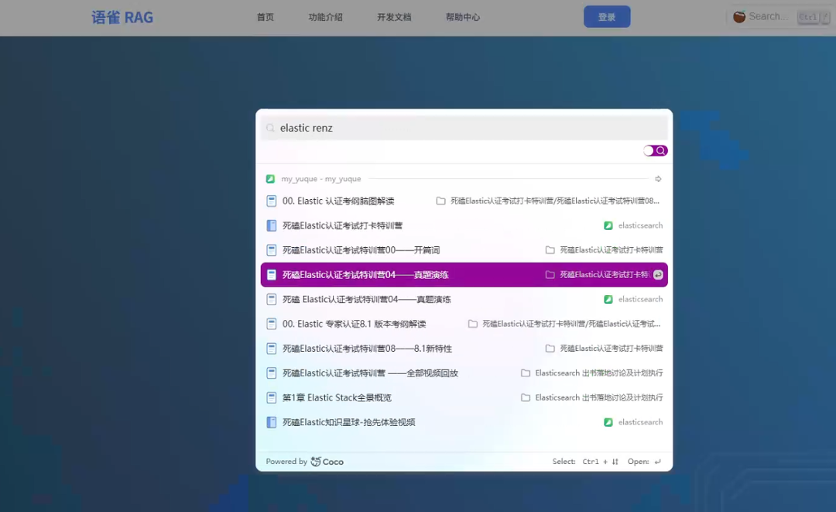
Task: Click the 登录 button
Action: click(x=607, y=16)
